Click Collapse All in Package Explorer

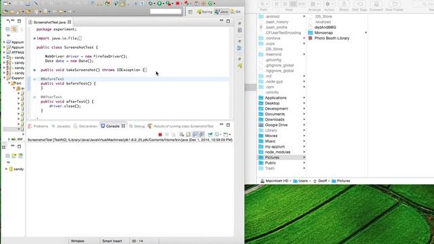click(x=7, y=28)
